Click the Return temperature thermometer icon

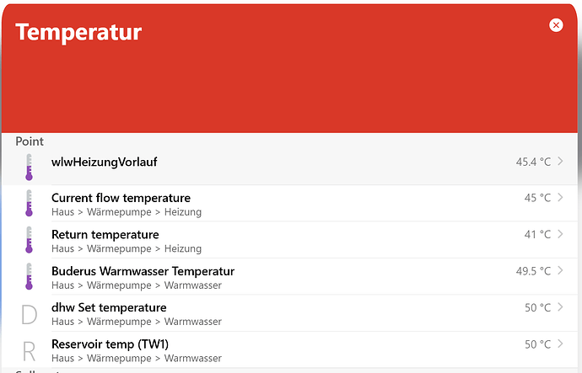29,240
